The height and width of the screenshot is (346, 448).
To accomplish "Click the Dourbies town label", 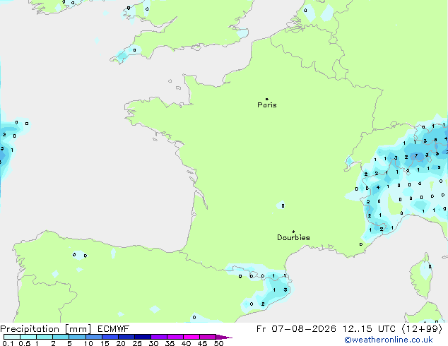I will tap(293, 237).
